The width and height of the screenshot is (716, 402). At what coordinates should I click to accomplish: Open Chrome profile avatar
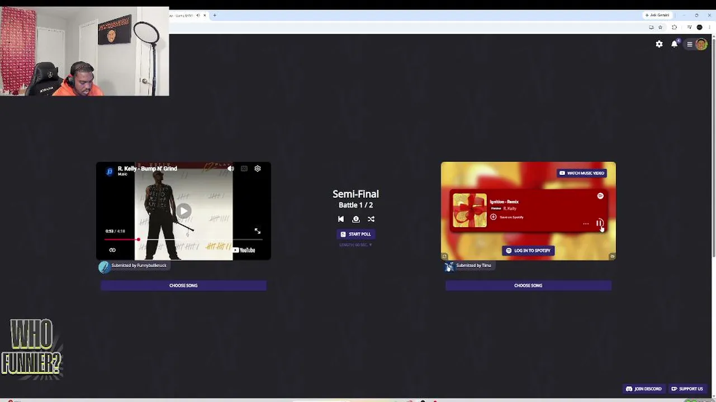[699, 27]
